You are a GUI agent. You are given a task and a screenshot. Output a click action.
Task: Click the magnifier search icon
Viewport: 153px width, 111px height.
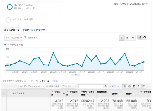(x=106, y=86)
